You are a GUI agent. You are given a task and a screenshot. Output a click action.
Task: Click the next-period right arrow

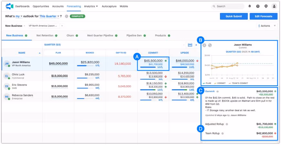click(196, 45)
